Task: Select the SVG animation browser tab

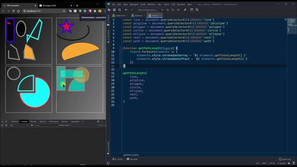Action: click(19, 6)
